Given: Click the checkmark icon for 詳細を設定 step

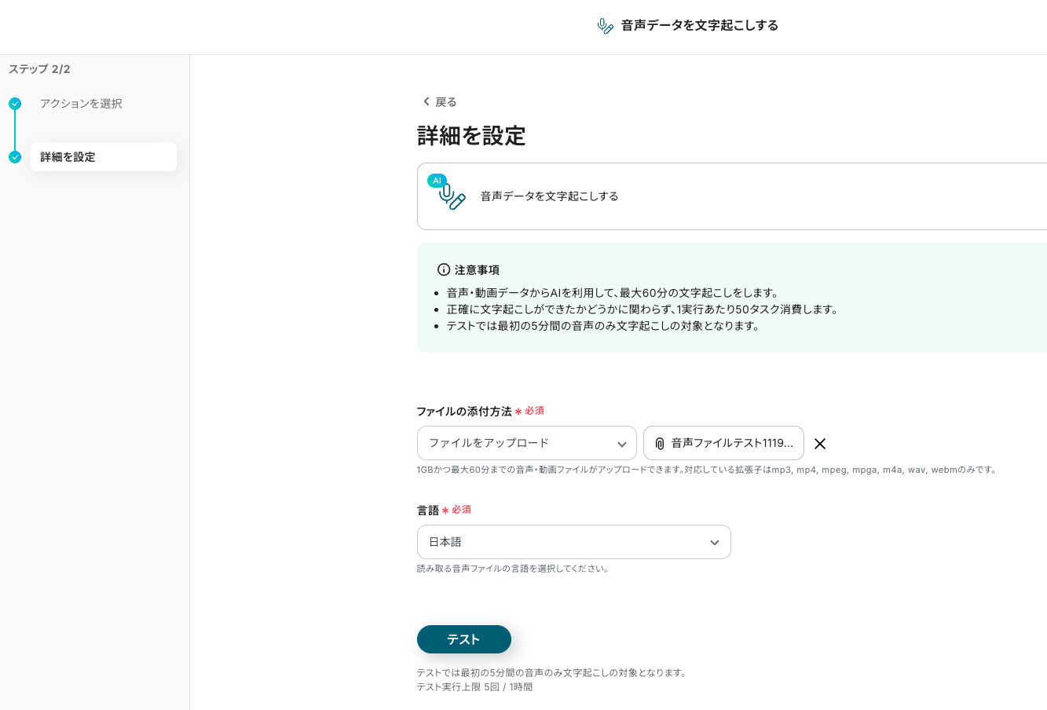Looking at the screenshot, I should point(15,157).
